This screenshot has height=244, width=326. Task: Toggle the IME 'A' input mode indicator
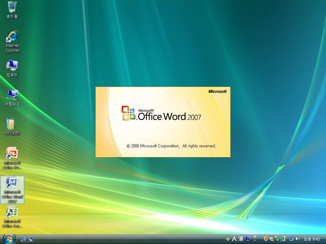click(234, 239)
